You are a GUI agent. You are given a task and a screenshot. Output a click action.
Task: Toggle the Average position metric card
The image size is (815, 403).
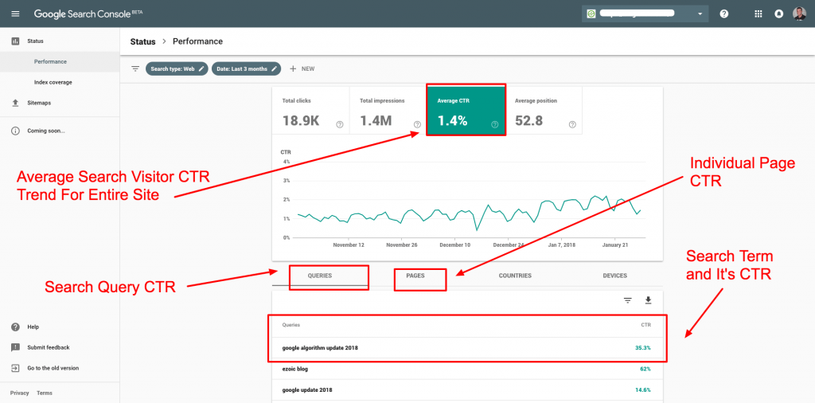[544, 111]
